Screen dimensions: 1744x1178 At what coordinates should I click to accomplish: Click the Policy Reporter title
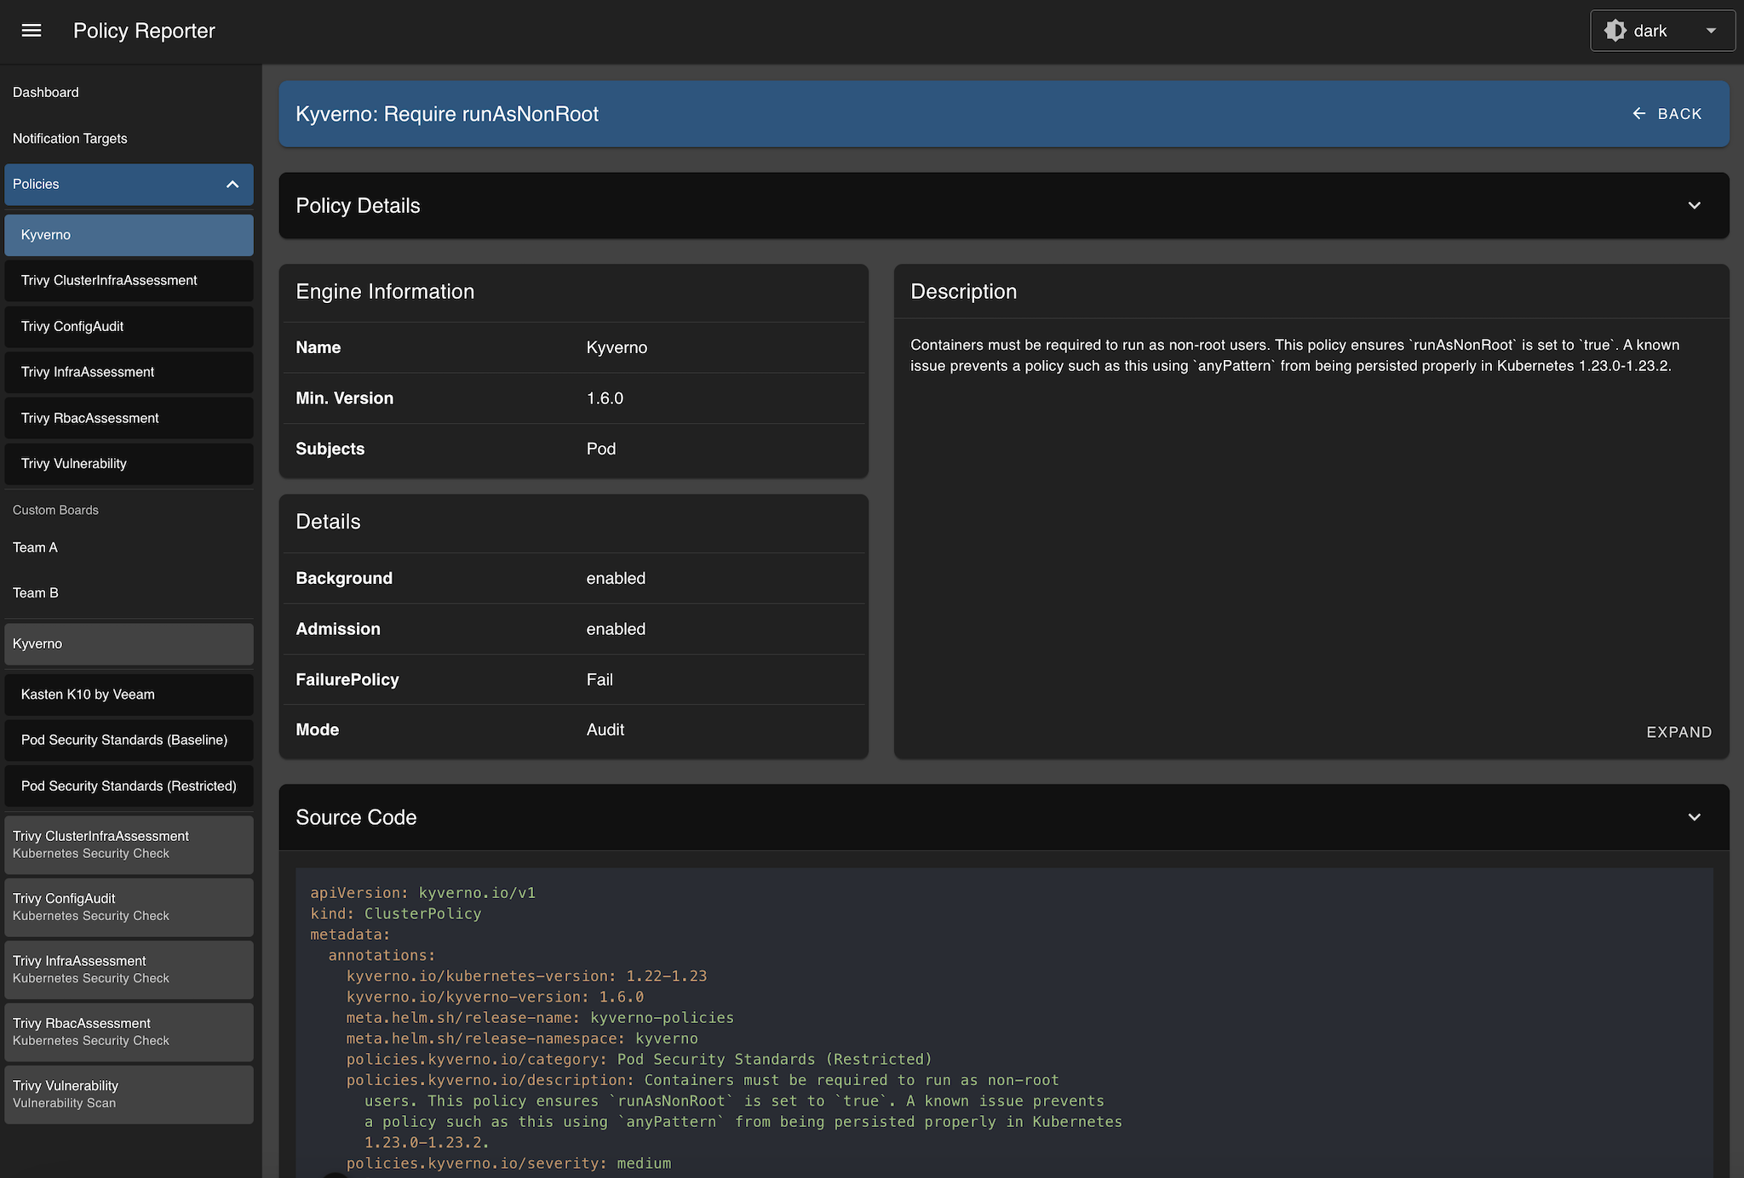click(144, 31)
